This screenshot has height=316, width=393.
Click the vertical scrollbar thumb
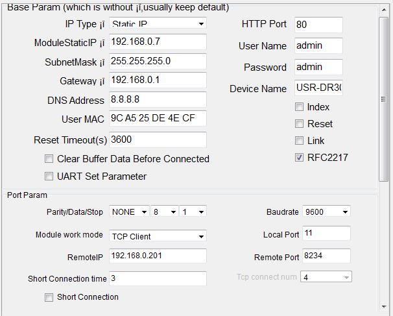coord(384,99)
